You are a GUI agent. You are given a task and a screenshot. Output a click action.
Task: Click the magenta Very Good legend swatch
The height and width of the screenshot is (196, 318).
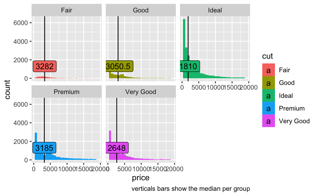[x=268, y=121]
